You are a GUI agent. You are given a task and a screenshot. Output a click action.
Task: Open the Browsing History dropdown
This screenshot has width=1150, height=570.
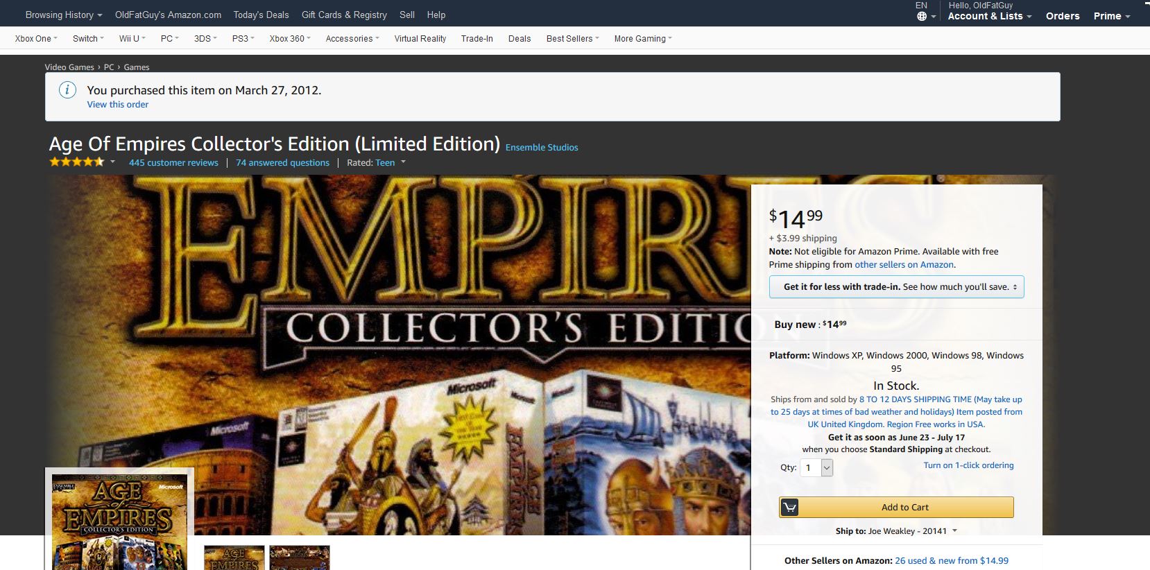64,15
